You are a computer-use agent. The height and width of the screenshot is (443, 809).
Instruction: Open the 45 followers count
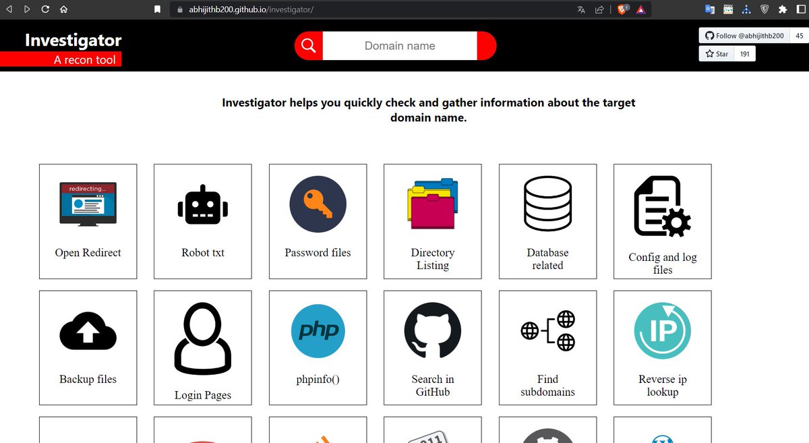pyautogui.click(x=799, y=36)
